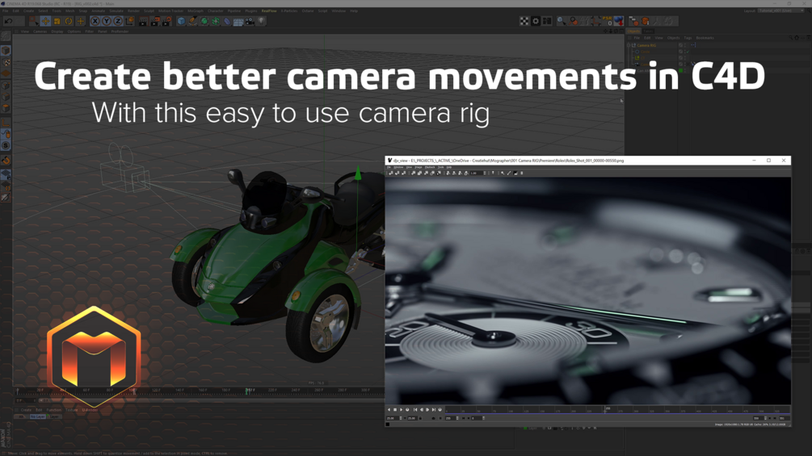Screen dimensions: 812x456
Task: Open the djv_view Image menu
Action: 419,167
